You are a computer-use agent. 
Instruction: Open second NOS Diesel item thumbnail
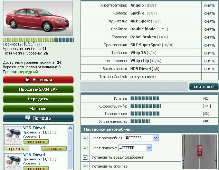[x=13, y=162]
